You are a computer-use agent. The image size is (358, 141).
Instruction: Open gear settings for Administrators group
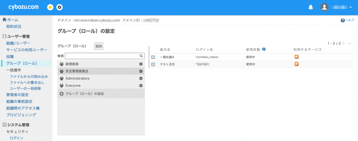[x=141, y=79]
